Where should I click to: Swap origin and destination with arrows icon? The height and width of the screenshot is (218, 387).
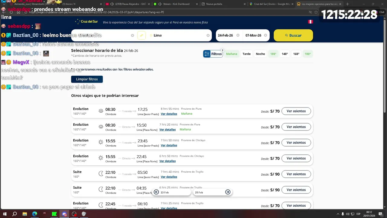141,35
